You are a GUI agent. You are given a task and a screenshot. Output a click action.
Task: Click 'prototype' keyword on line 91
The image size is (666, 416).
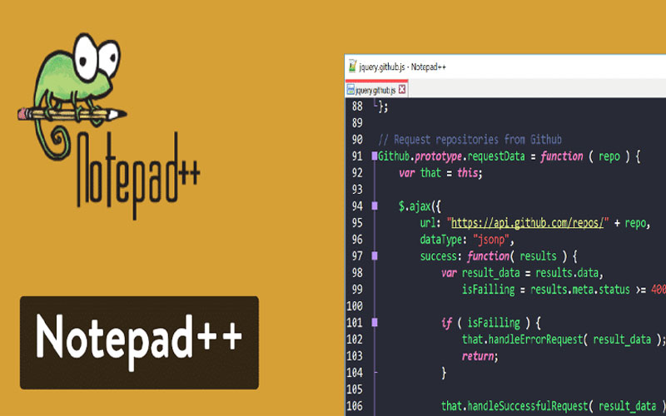[439, 156]
